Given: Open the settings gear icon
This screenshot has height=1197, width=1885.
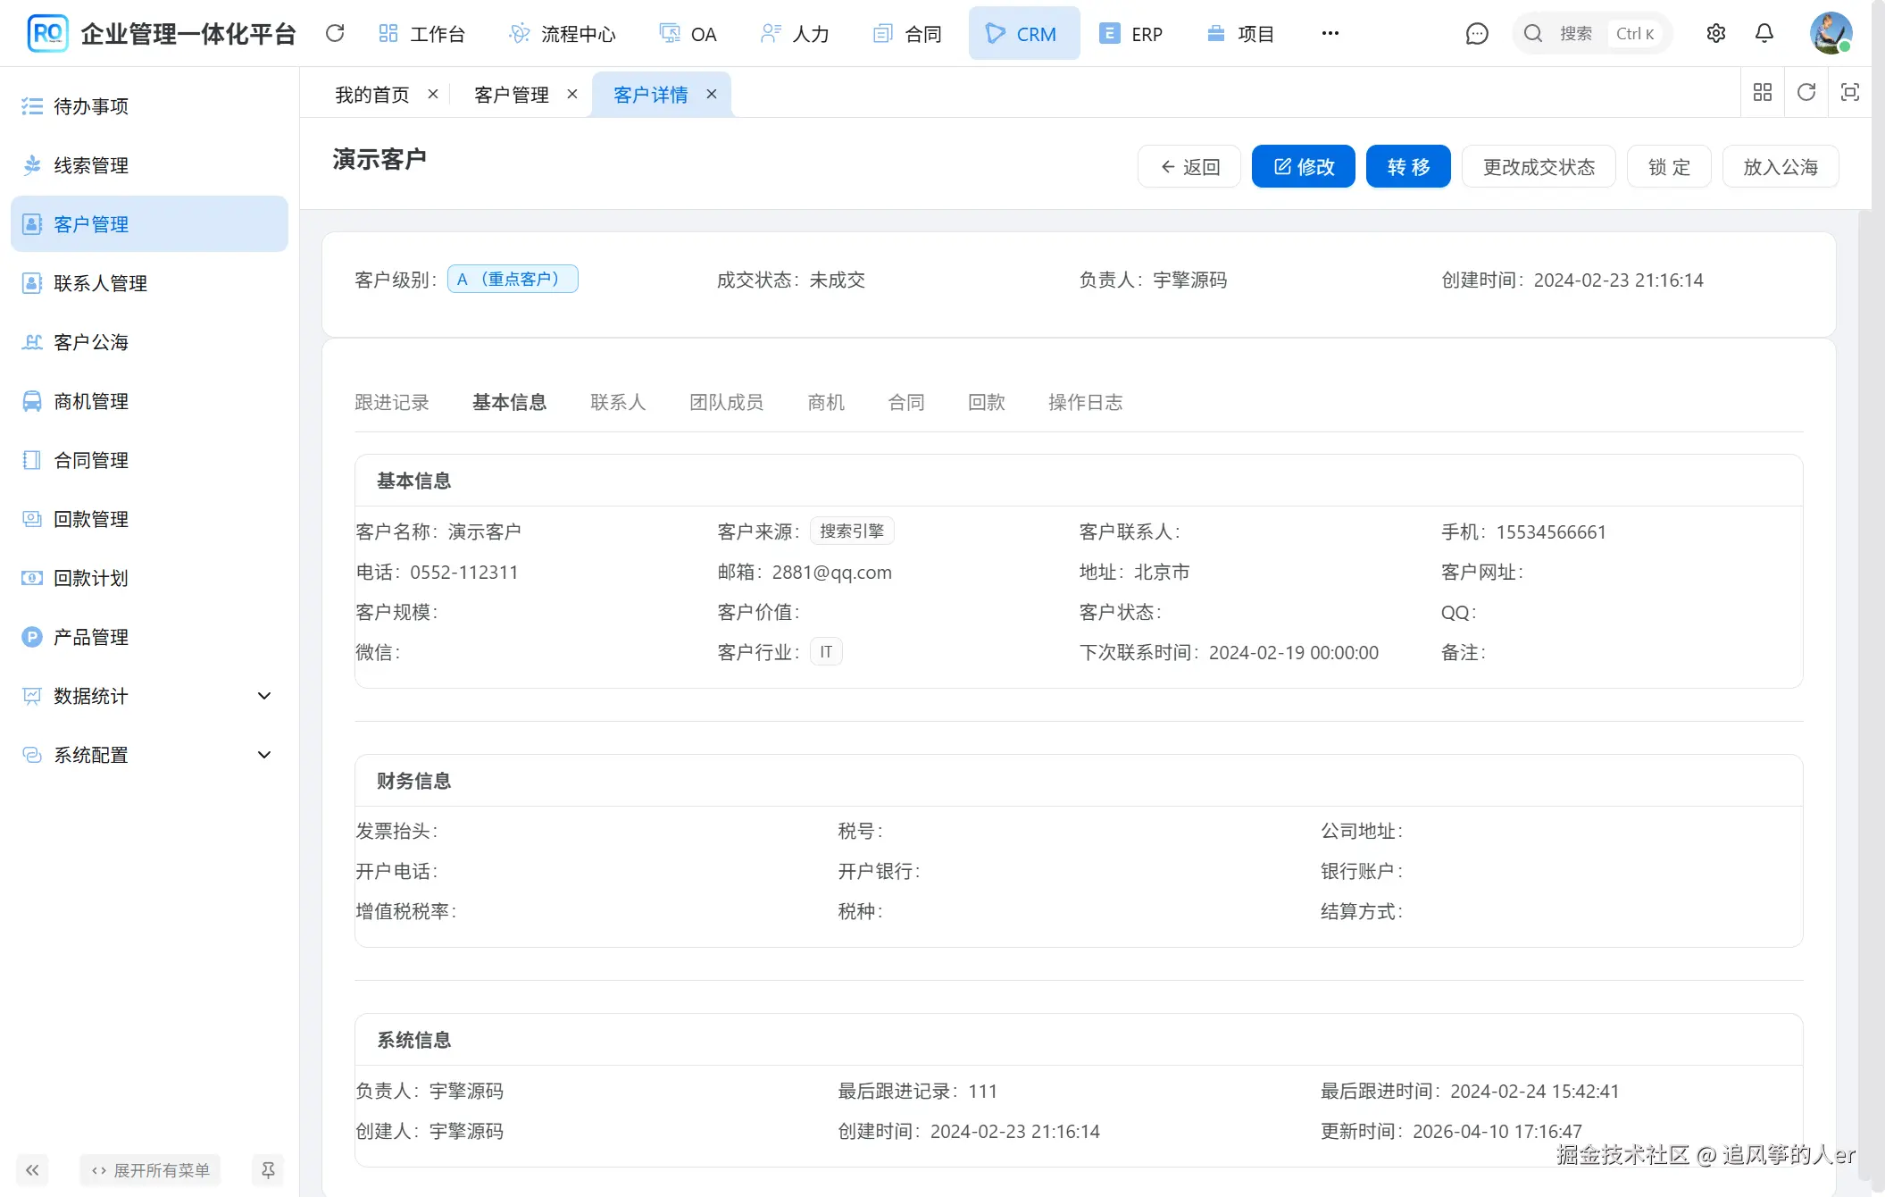Looking at the screenshot, I should tap(1715, 34).
